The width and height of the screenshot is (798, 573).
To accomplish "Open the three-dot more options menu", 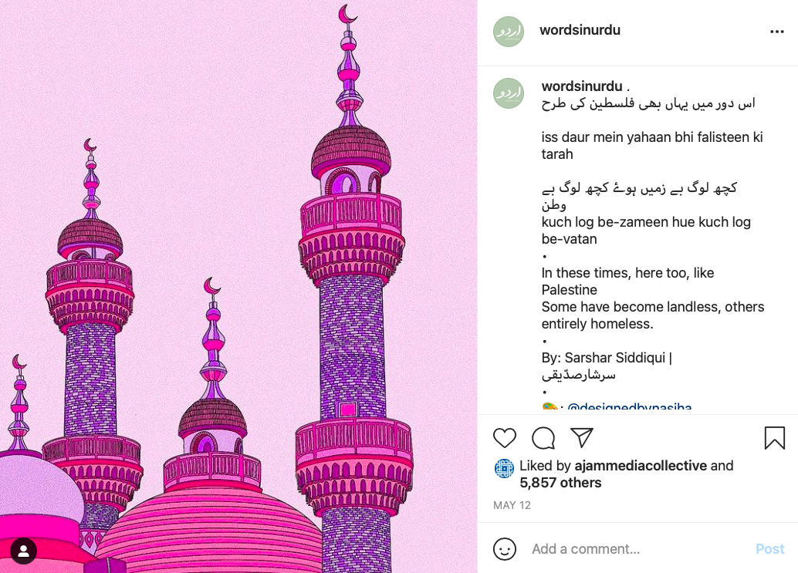I will pyautogui.click(x=776, y=32).
